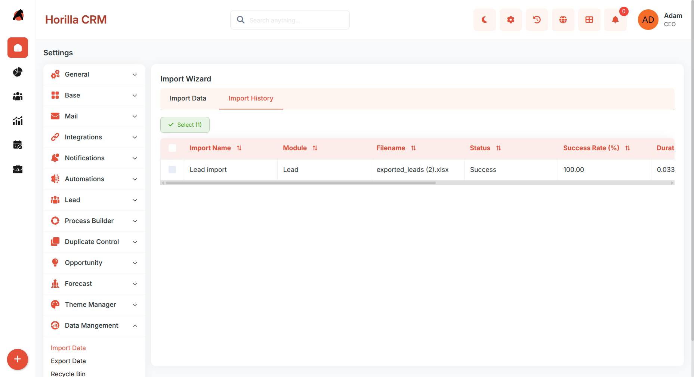The image size is (694, 377).
Task: Click the exported_leads (2).xlsx filename cell
Action: 417,170
